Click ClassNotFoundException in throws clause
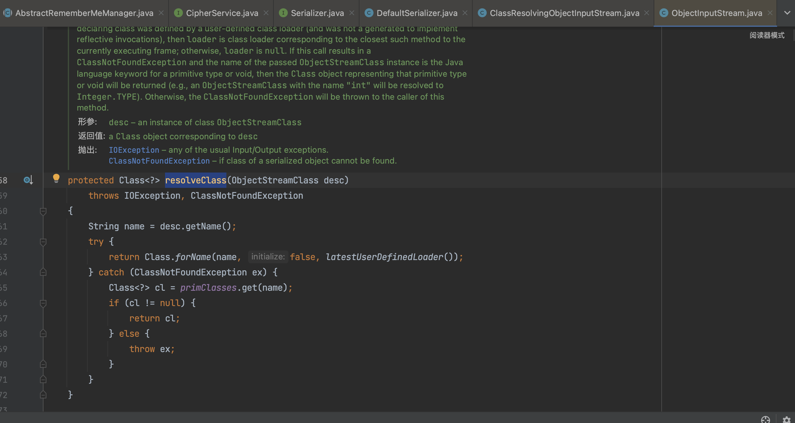 pos(247,196)
